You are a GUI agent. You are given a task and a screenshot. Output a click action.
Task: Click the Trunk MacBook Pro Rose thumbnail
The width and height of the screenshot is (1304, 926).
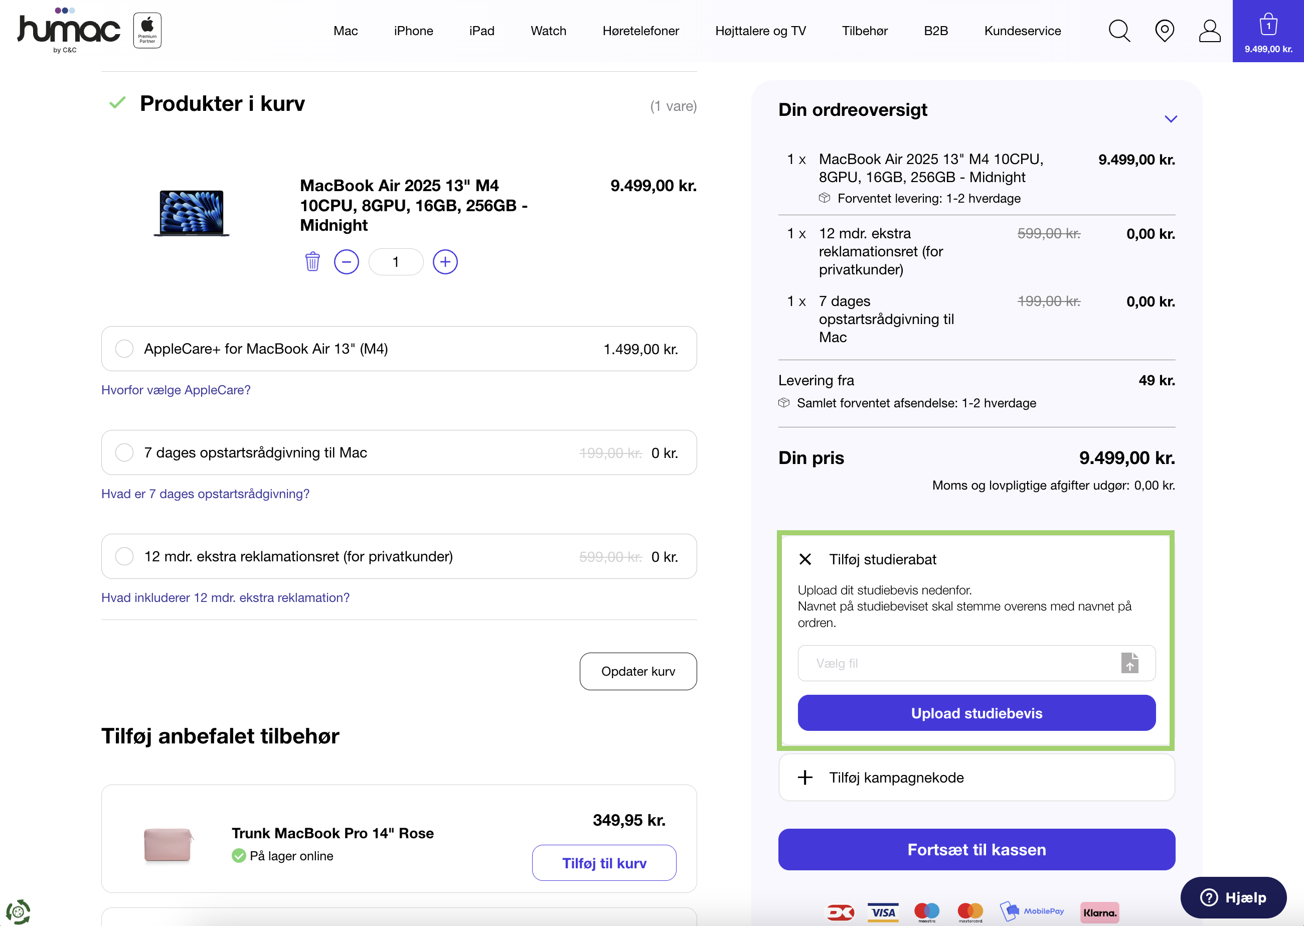(168, 845)
